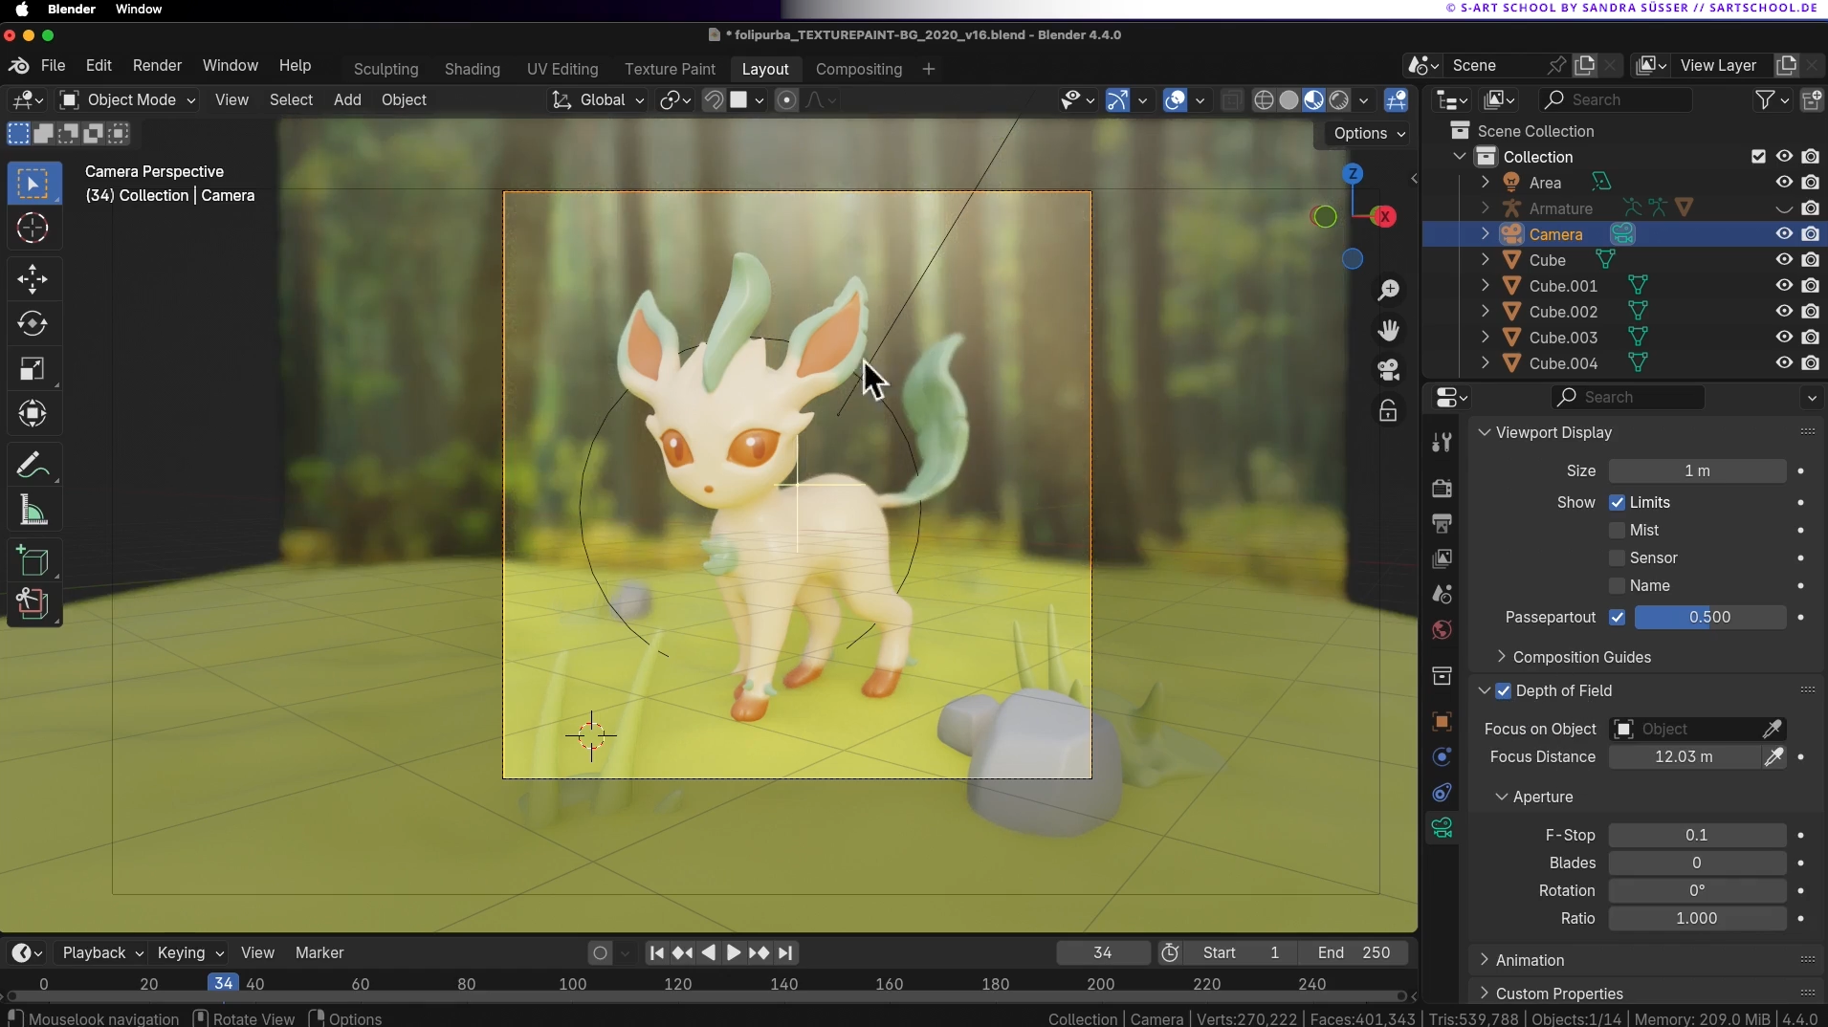Hide Cube.002 in viewport
1828x1027 pixels.
tap(1784, 312)
